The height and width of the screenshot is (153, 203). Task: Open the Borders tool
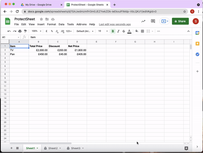(142, 31)
